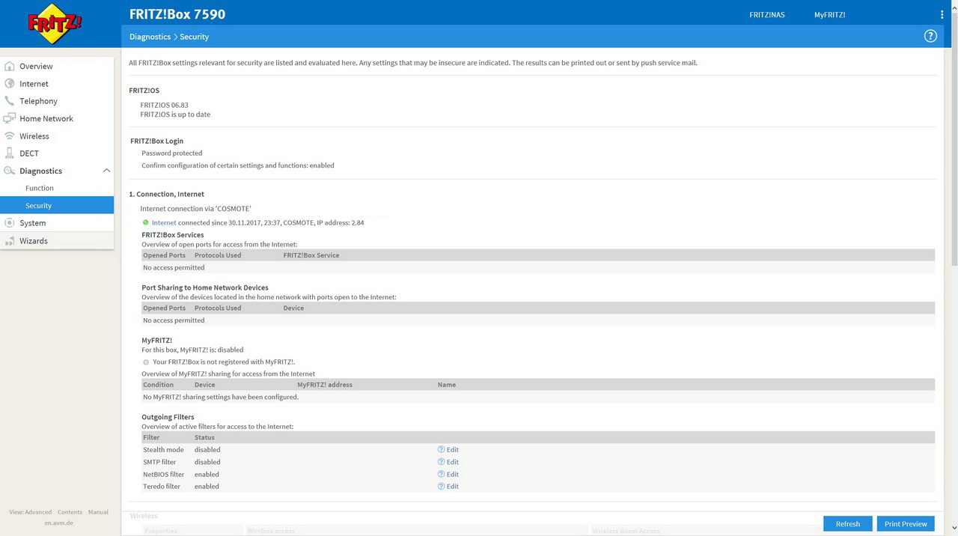Image resolution: width=958 pixels, height=536 pixels.
Task: Click the Diagnostics magnifier icon
Action: pos(10,171)
